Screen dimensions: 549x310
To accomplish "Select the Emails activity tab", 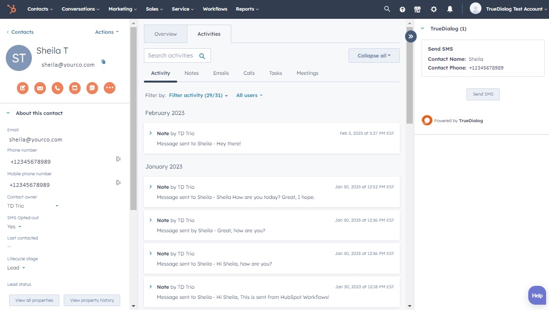I will (221, 73).
